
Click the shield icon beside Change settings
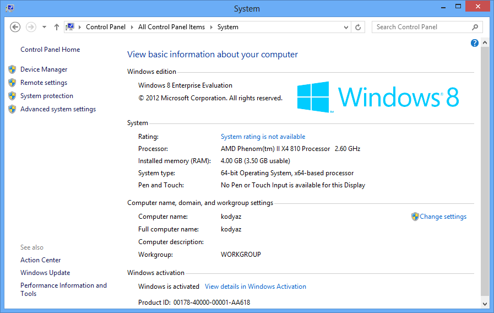click(415, 217)
